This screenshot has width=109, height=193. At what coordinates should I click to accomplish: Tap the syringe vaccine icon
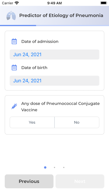pos(14,106)
